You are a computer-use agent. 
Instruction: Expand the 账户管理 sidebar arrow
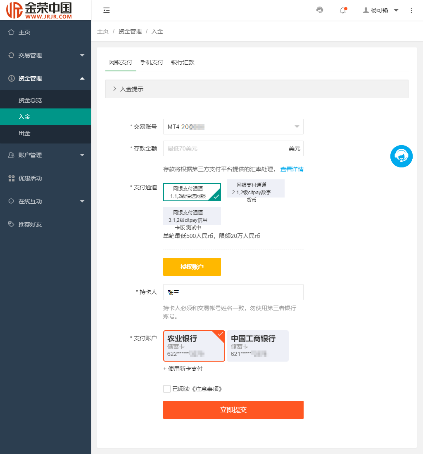click(82, 155)
